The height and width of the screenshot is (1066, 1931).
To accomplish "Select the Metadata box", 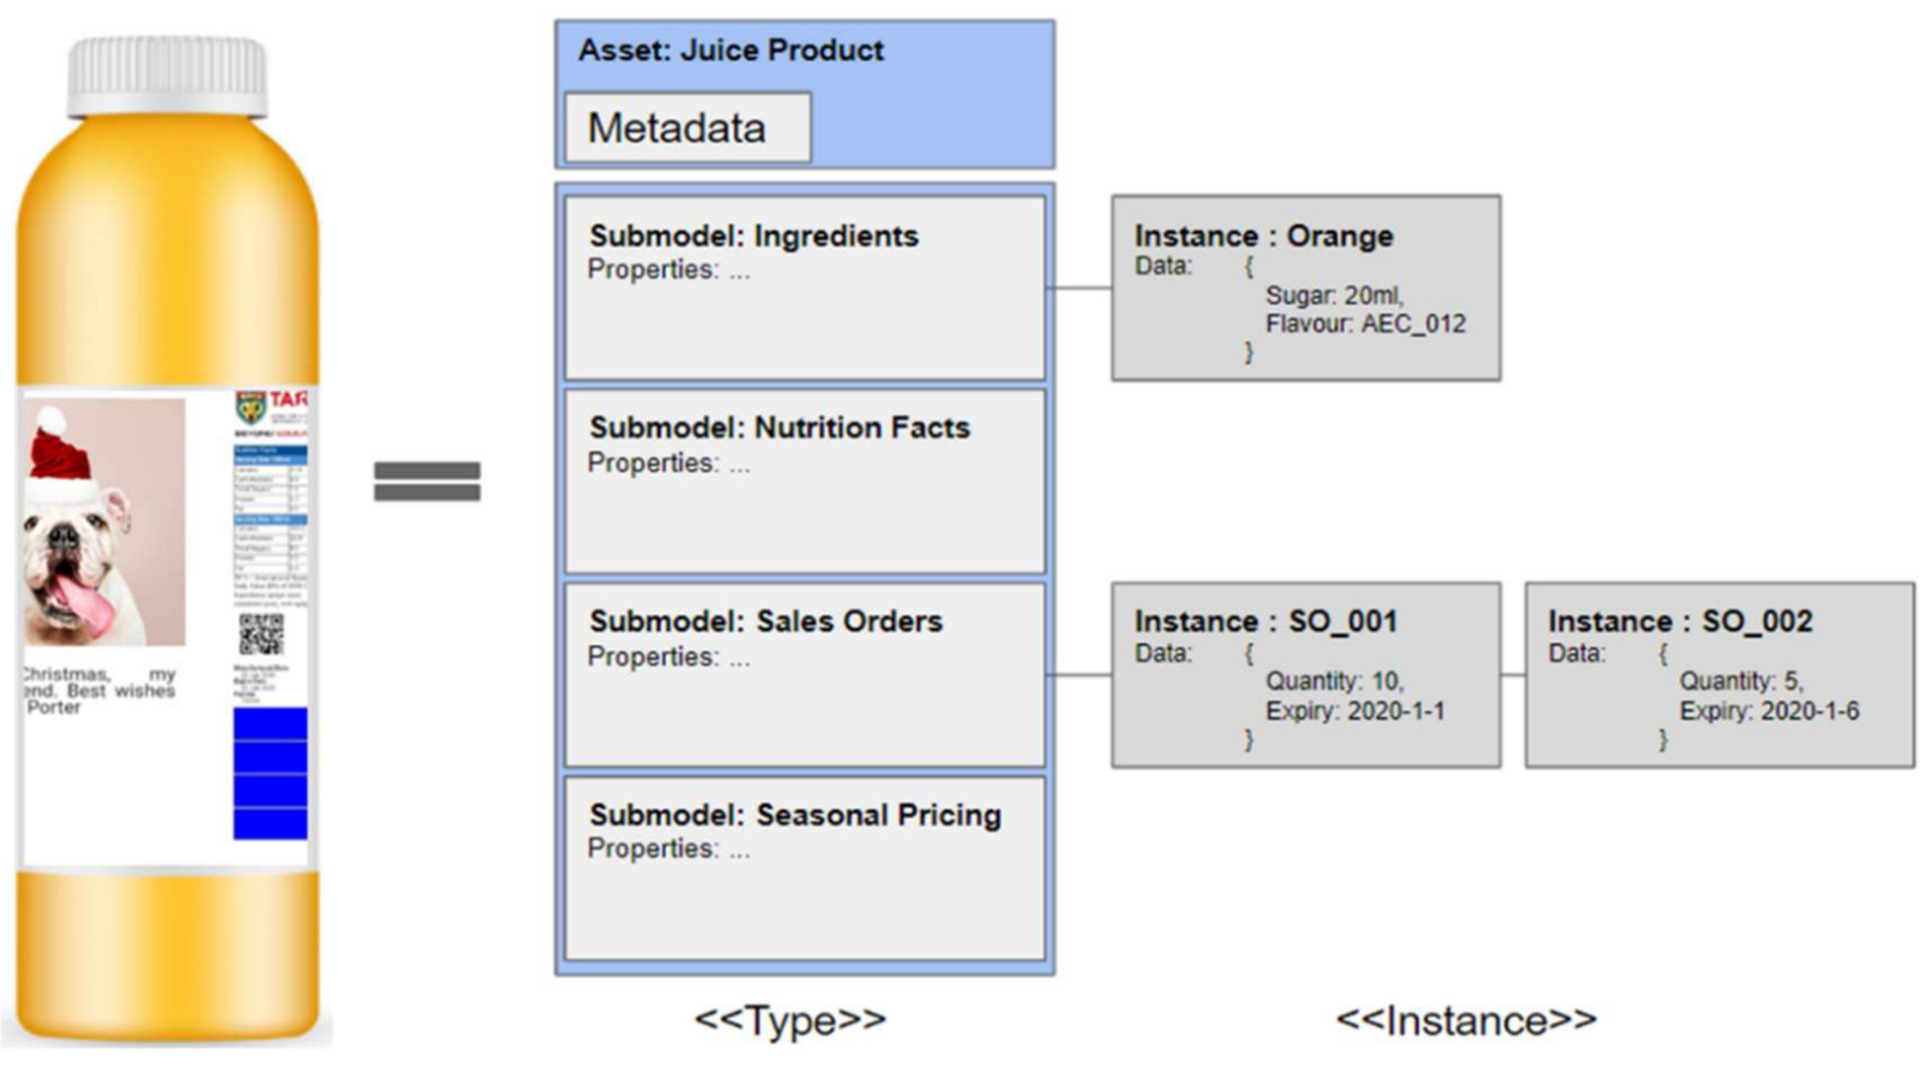I will coord(688,127).
